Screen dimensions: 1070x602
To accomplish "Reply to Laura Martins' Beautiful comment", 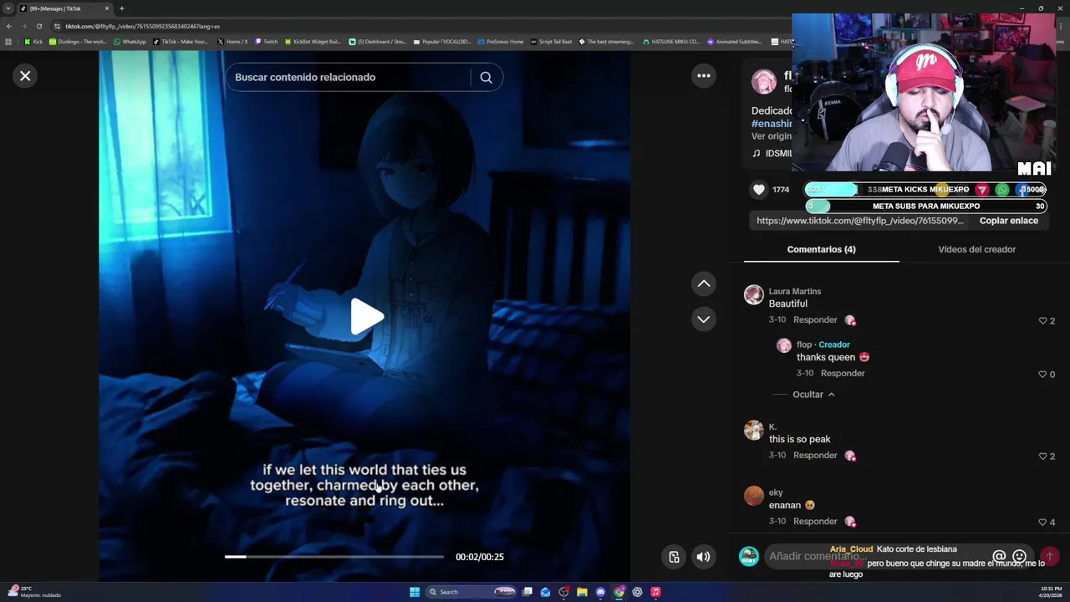I will pos(815,320).
